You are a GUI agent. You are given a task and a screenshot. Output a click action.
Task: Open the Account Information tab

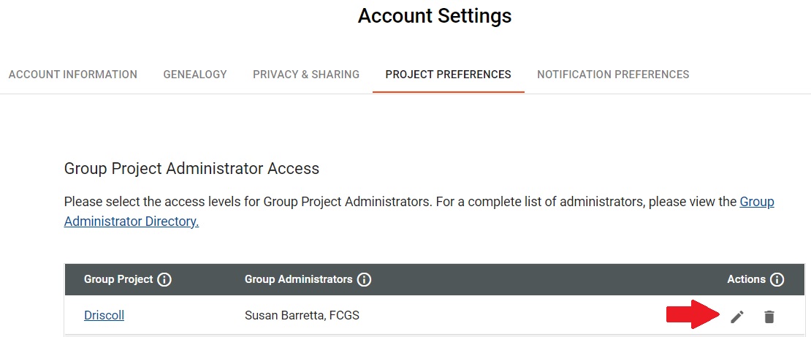pyautogui.click(x=73, y=75)
